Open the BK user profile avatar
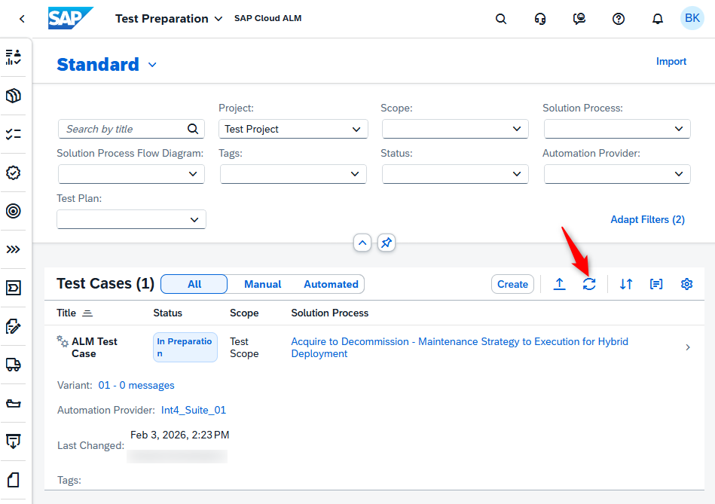 pos(692,18)
